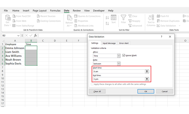The width and height of the screenshot is (189, 114).
Task: Switch to Input Message tab
Action: [x=109, y=43]
